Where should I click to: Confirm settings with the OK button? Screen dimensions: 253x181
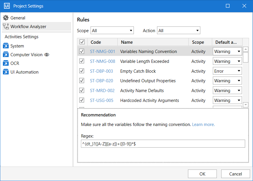[202, 173]
